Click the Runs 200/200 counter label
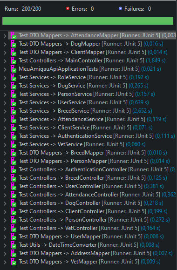177x270 pixels. (x=23, y=9)
